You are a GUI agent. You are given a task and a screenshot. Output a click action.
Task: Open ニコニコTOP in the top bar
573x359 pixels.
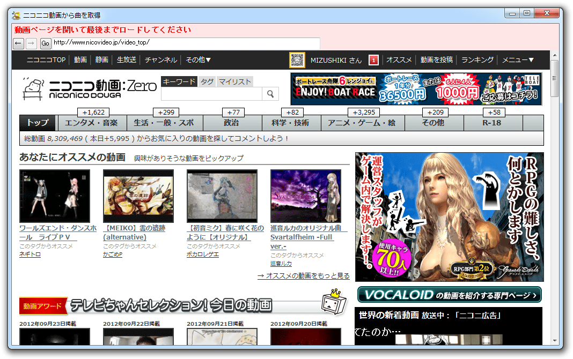coord(46,60)
